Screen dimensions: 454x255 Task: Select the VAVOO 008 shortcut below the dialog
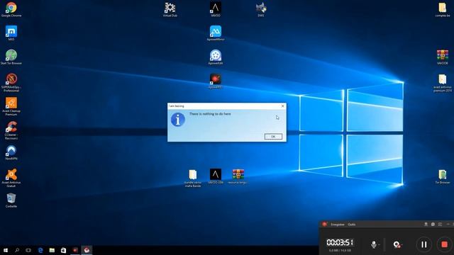click(216, 176)
